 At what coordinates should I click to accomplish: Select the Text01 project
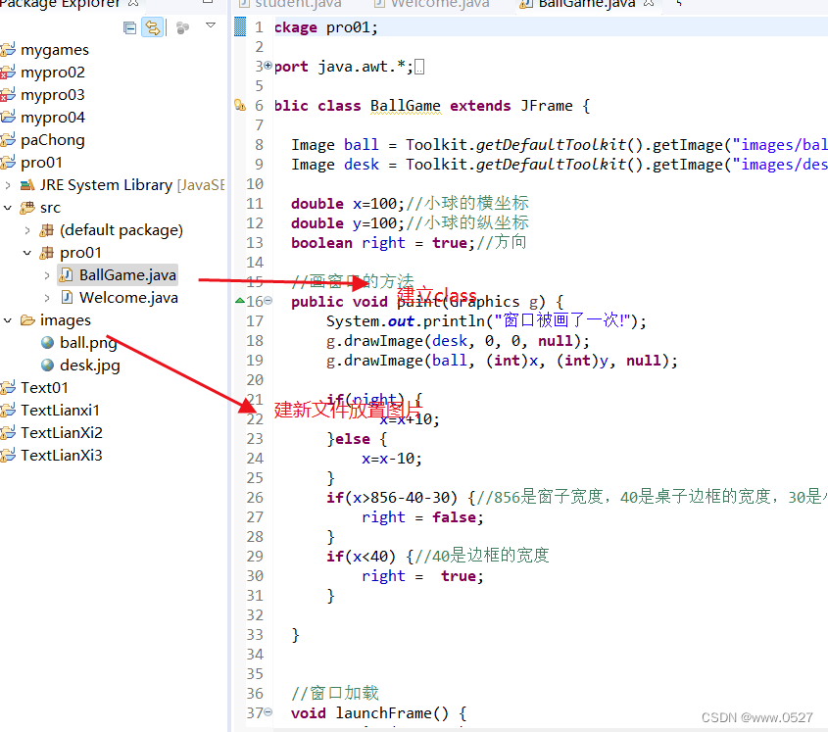(44, 388)
